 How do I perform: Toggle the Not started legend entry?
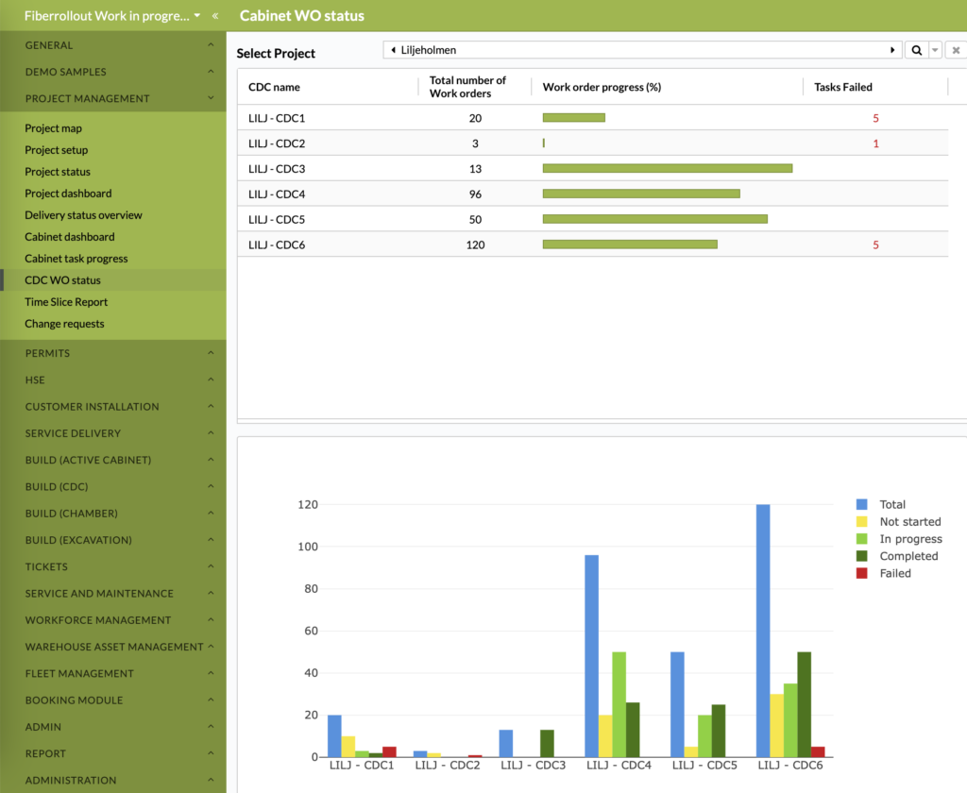click(x=909, y=521)
